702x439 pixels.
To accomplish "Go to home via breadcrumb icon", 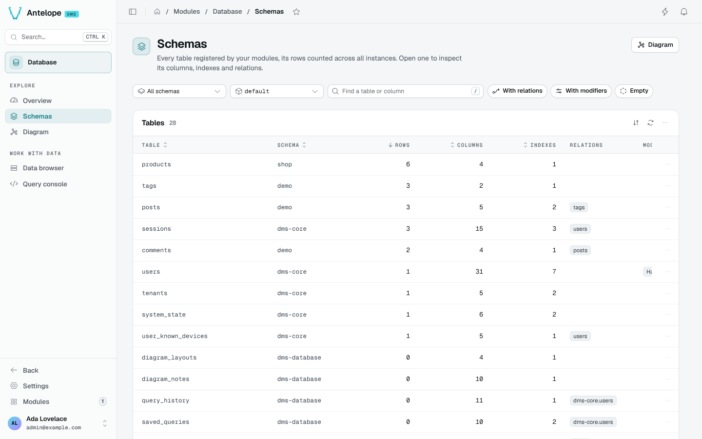I will pos(157,12).
